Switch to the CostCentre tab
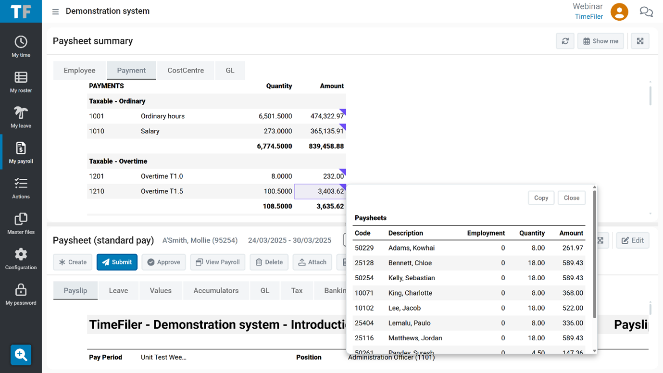 186,70
